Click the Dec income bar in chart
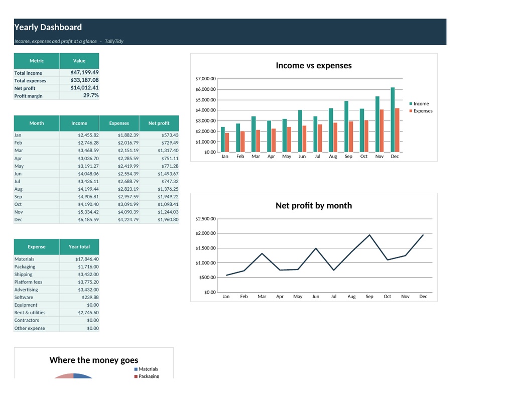 tap(393, 119)
